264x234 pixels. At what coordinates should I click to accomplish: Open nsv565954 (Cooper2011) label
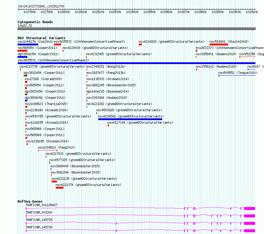(44, 85)
